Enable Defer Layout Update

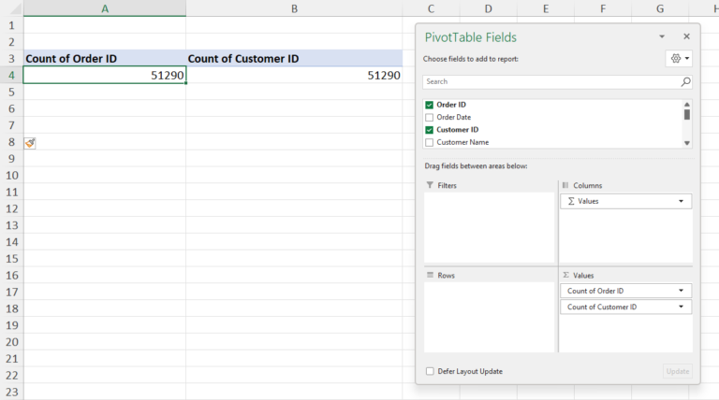(x=430, y=371)
